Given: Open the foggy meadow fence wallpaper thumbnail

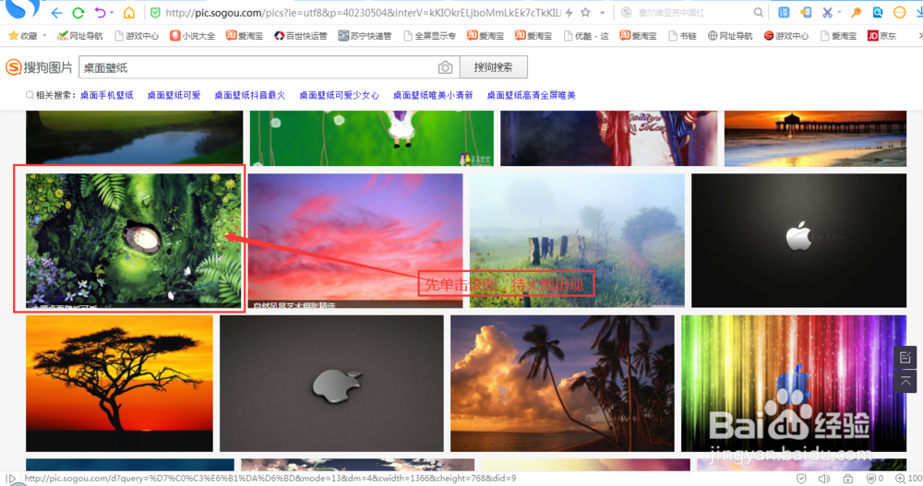Looking at the screenshot, I should pyautogui.click(x=577, y=240).
